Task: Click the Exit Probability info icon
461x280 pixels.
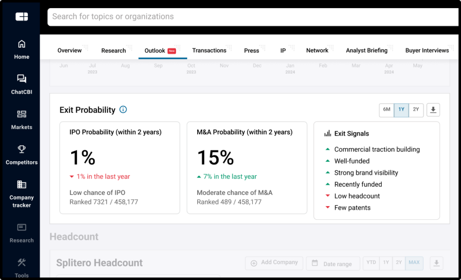Action: point(123,110)
